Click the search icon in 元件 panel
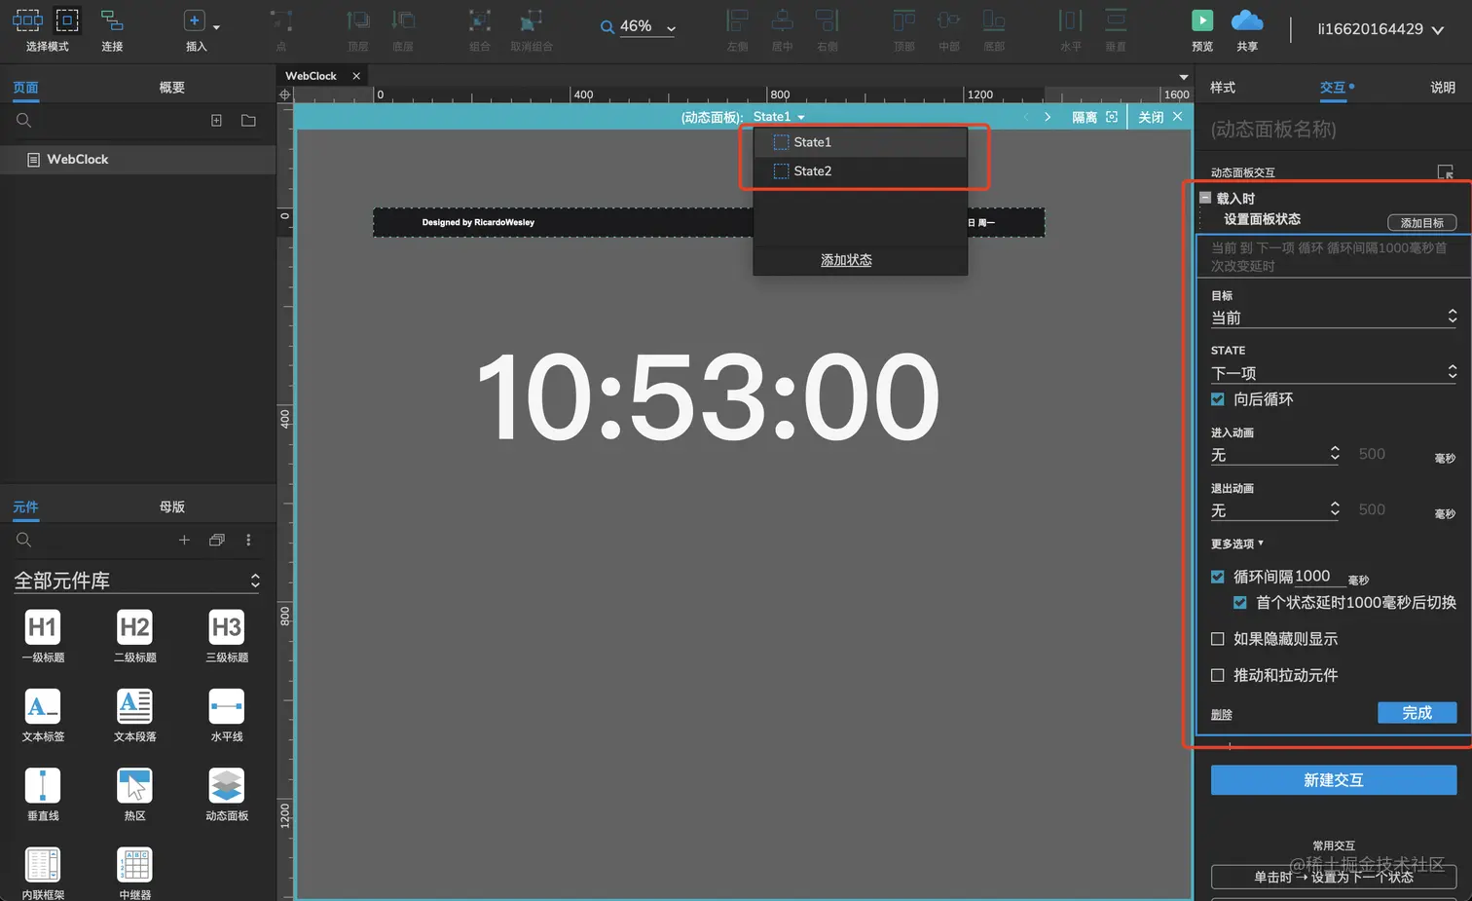 point(24,540)
